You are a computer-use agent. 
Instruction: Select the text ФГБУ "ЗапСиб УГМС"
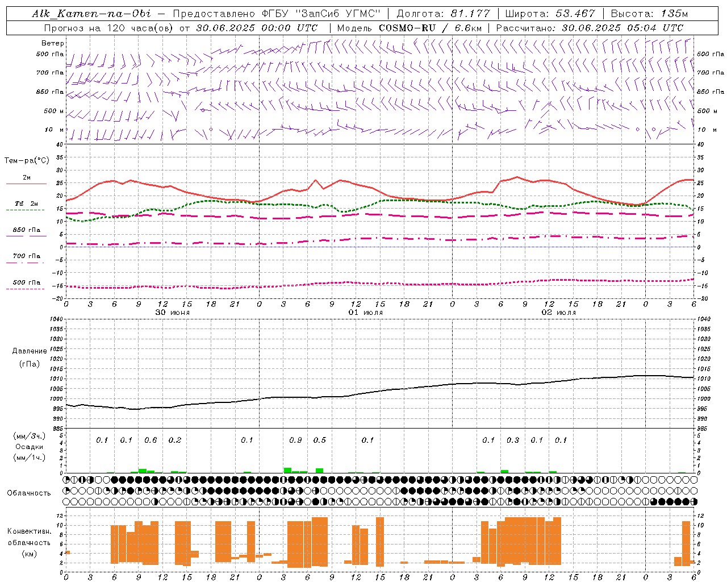[x=321, y=14]
